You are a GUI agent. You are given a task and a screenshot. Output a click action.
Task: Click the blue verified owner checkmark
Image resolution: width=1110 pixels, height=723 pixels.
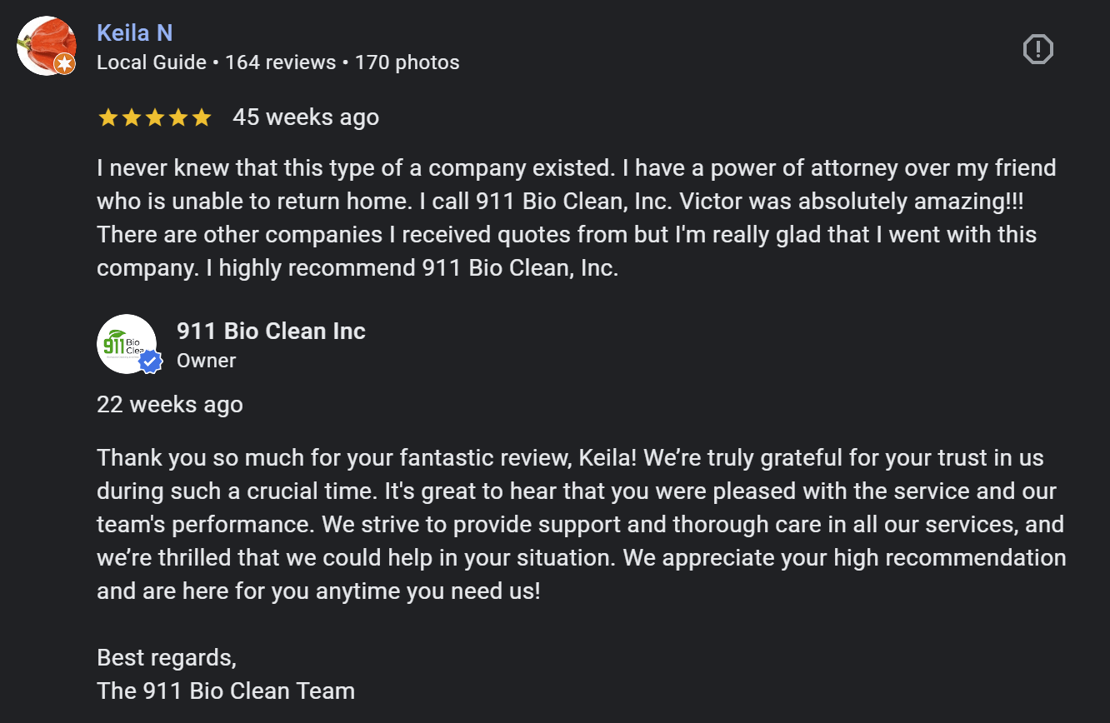[x=149, y=361]
